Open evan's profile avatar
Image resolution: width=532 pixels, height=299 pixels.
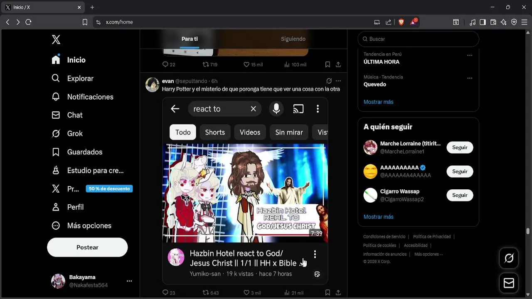pyautogui.click(x=153, y=84)
